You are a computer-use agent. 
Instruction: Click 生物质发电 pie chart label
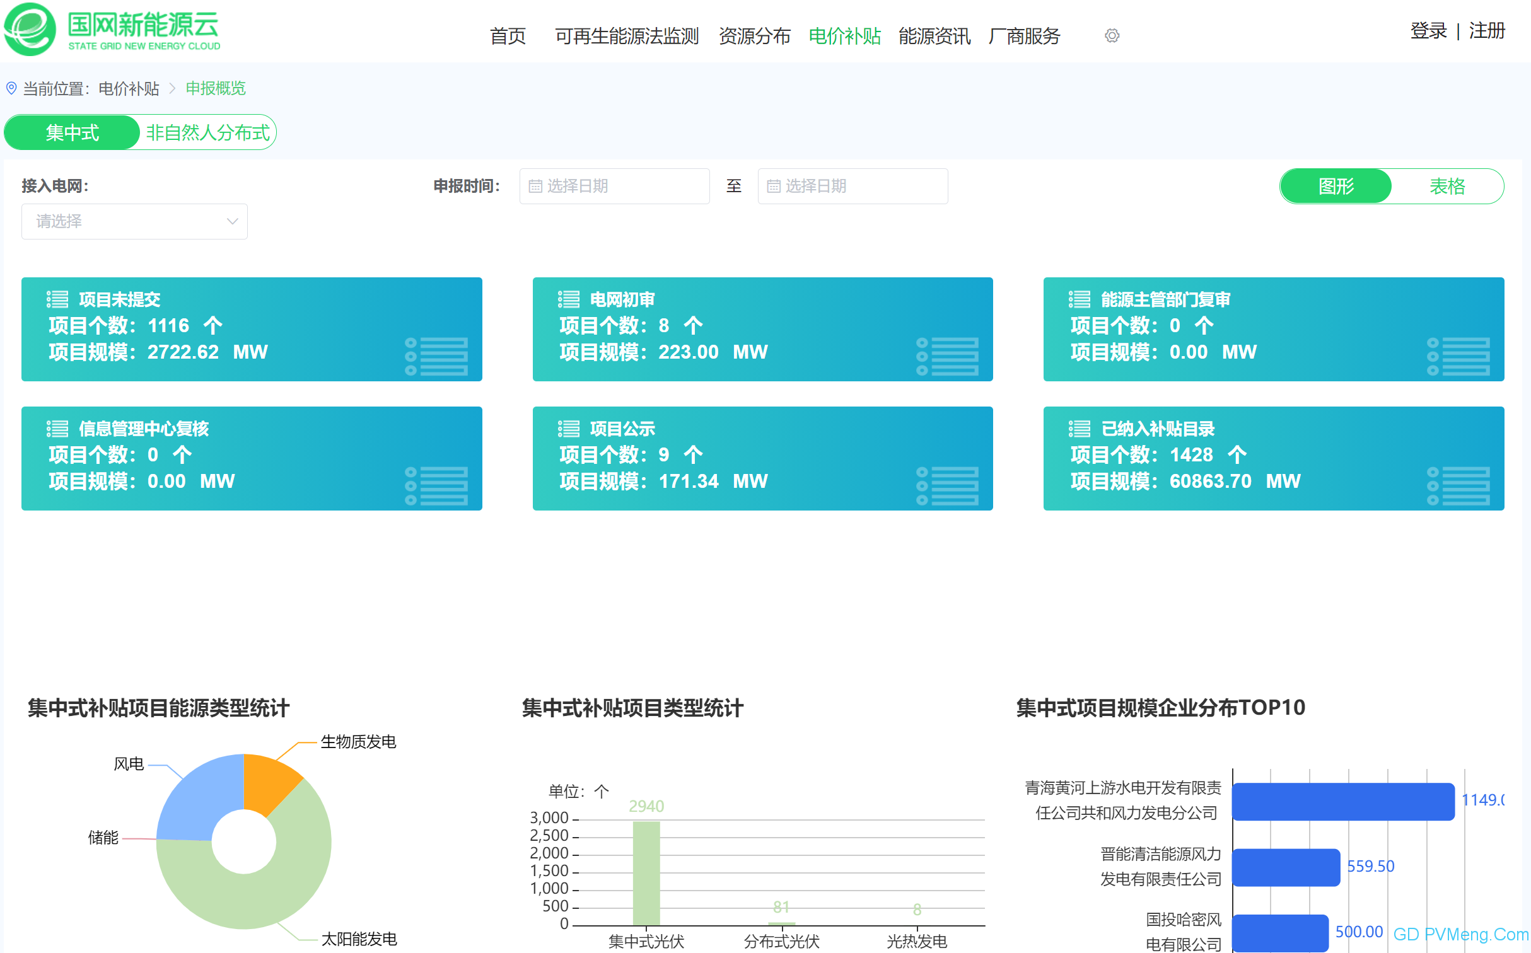point(358,742)
